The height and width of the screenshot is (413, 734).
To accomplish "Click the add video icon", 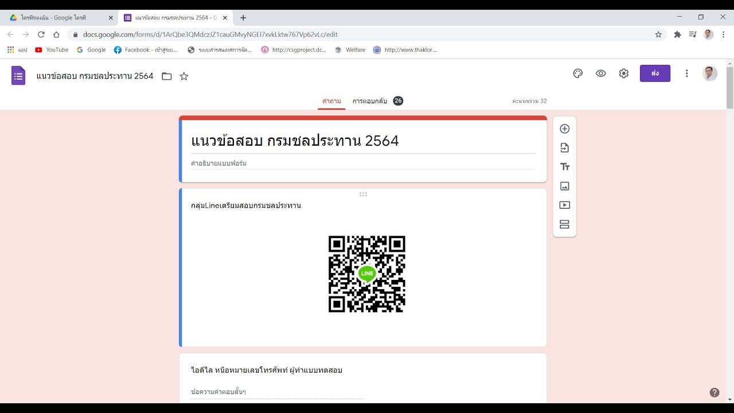I will click(x=564, y=205).
